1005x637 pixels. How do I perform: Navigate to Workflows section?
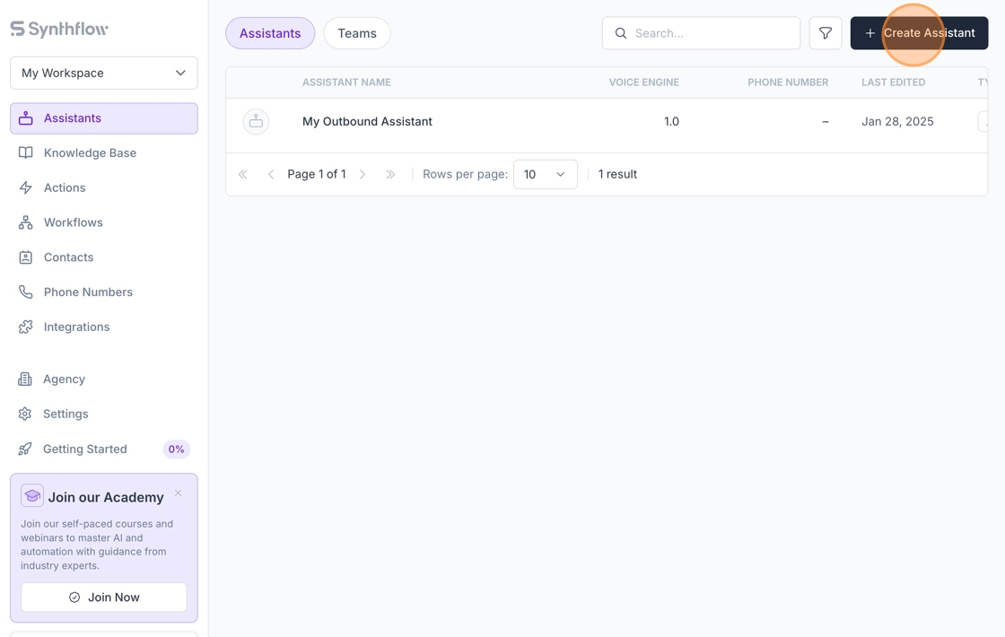pyautogui.click(x=104, y=223)
